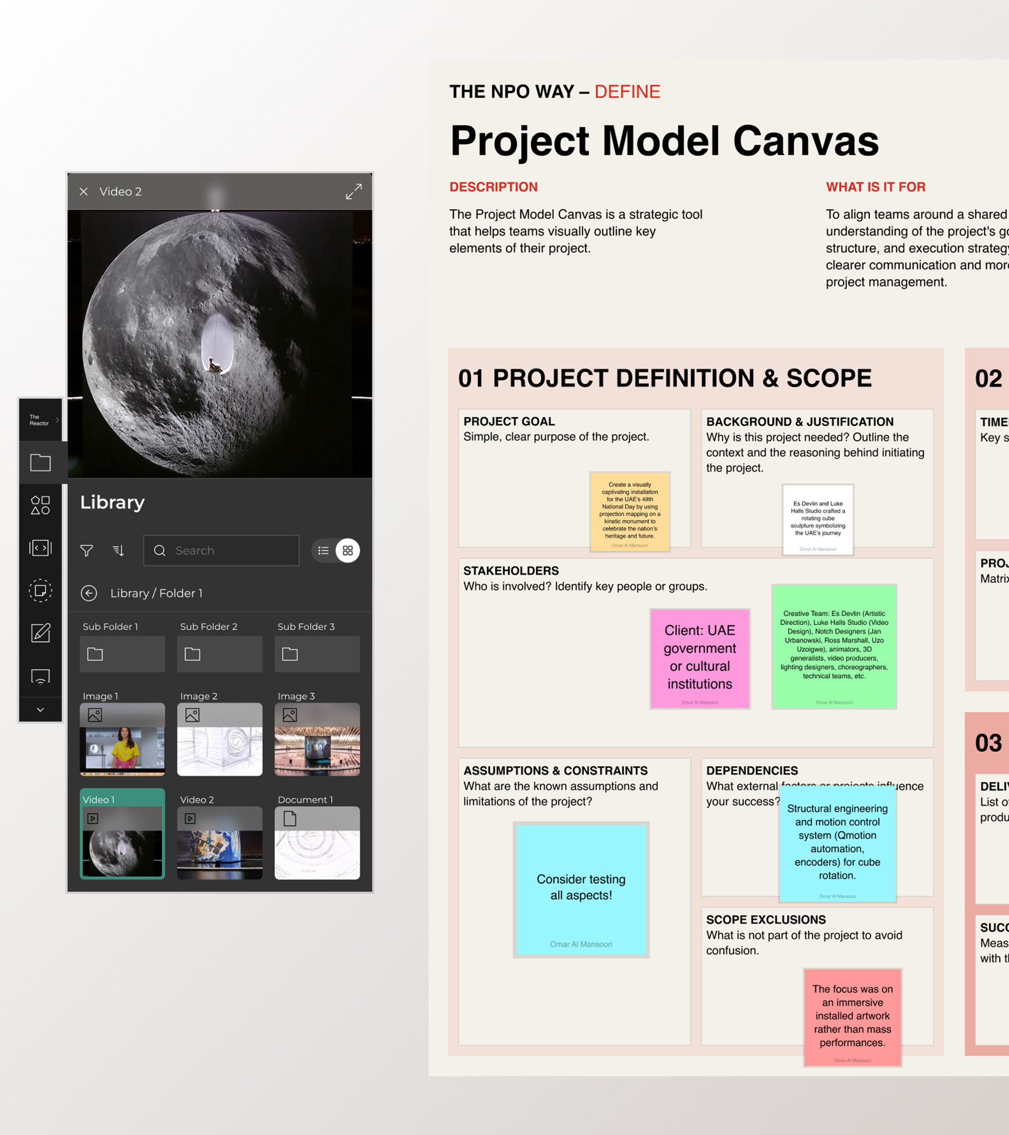Image resolution: width=1009 pixels, height=1135 pixels.
Task: Select the sticky note tool
Action: click(x=40, y=590)
